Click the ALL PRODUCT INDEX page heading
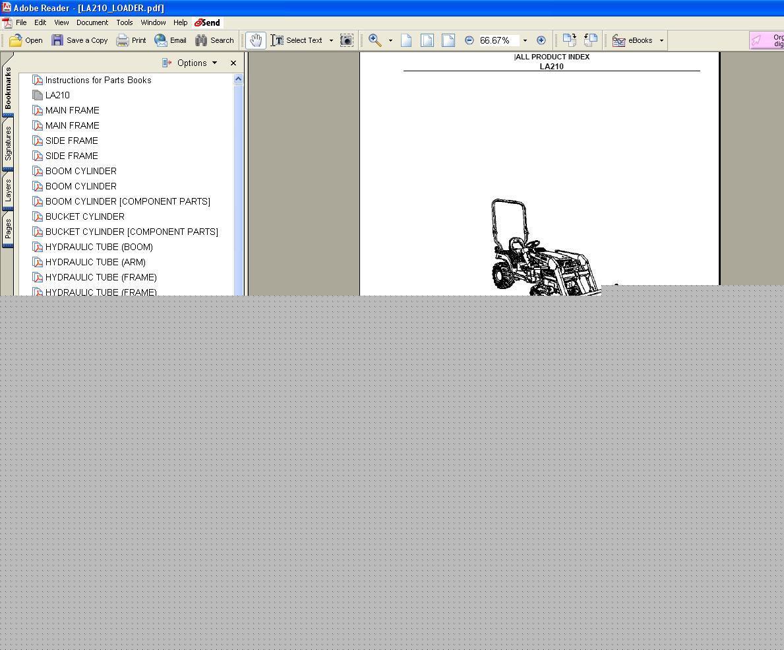This screenshot has height=650, width=784. (x=552, y=57)
